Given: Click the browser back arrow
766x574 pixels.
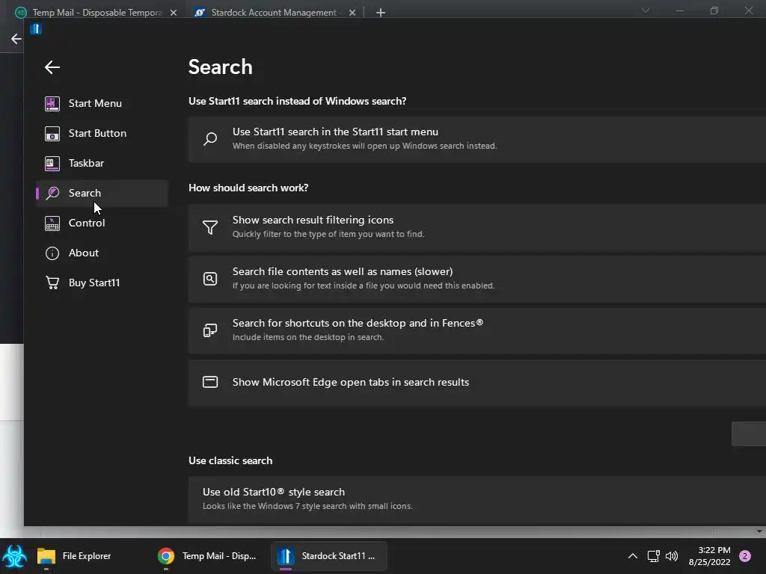Looking at the screenshot, I should [x=16, y=39].
